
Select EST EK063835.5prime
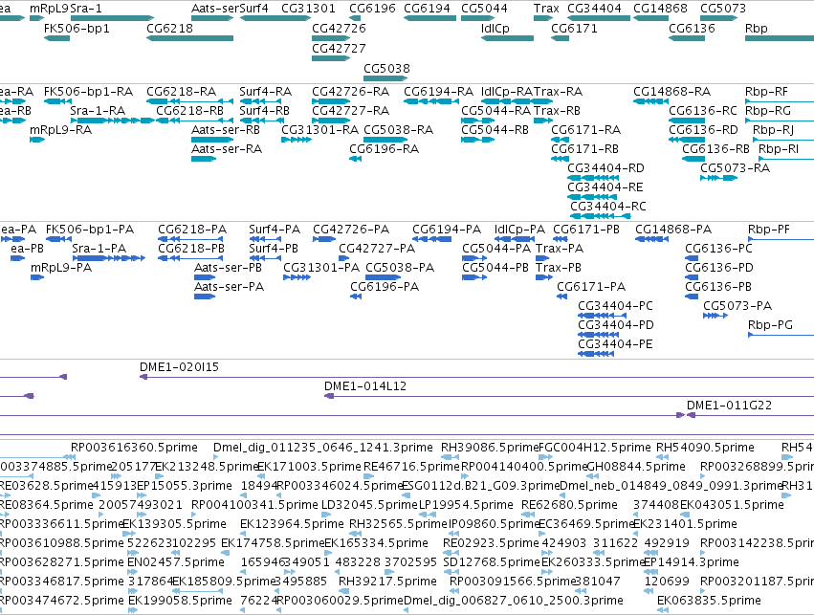coord(709,601)
